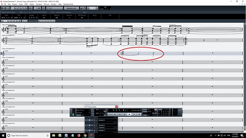Open the insert velocity dropdown
This screenshot has width=246, height=138.
[37, 8]
